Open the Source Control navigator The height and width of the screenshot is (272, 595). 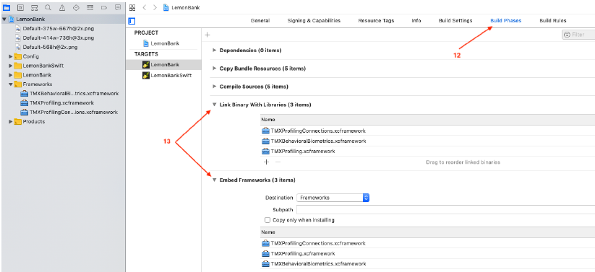coord(20,7)
